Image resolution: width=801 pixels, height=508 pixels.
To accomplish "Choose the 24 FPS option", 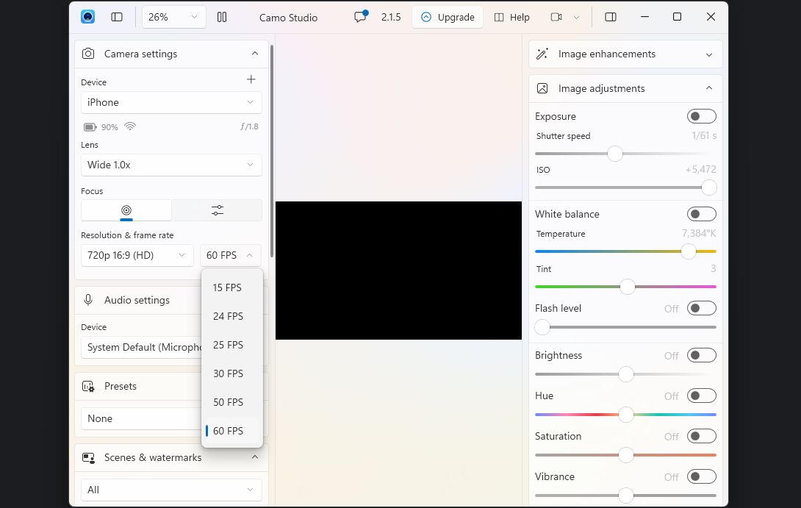I will (228, 316).
